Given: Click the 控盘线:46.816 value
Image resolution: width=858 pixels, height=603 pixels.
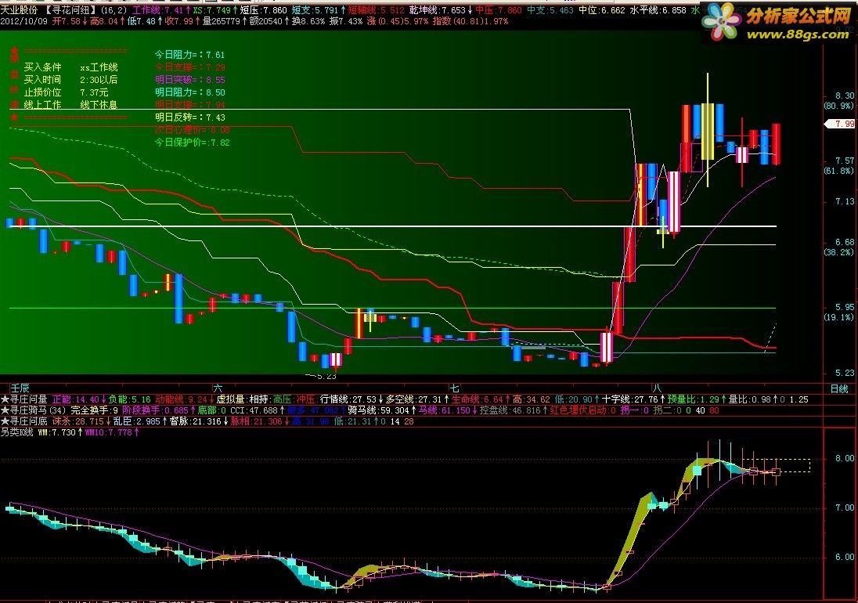Looking at the screenshot, I should [x=514, y=410].
